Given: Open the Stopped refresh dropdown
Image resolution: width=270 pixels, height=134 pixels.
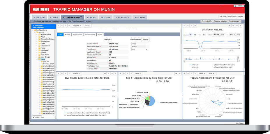Looking at the screenshot, I should click(x=77, y=26).
